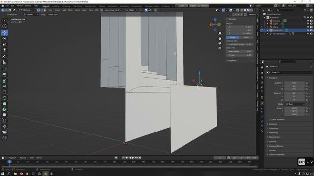The height and width of the screenshot is (176, 314).
Task: Select the Knife tool
Action: pos(4,98)
